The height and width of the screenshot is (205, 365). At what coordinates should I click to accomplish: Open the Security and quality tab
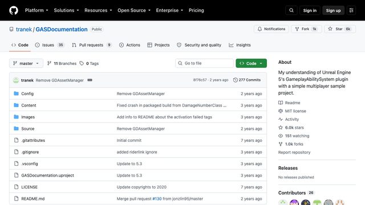pyautogui.click(x=199, y=45)
